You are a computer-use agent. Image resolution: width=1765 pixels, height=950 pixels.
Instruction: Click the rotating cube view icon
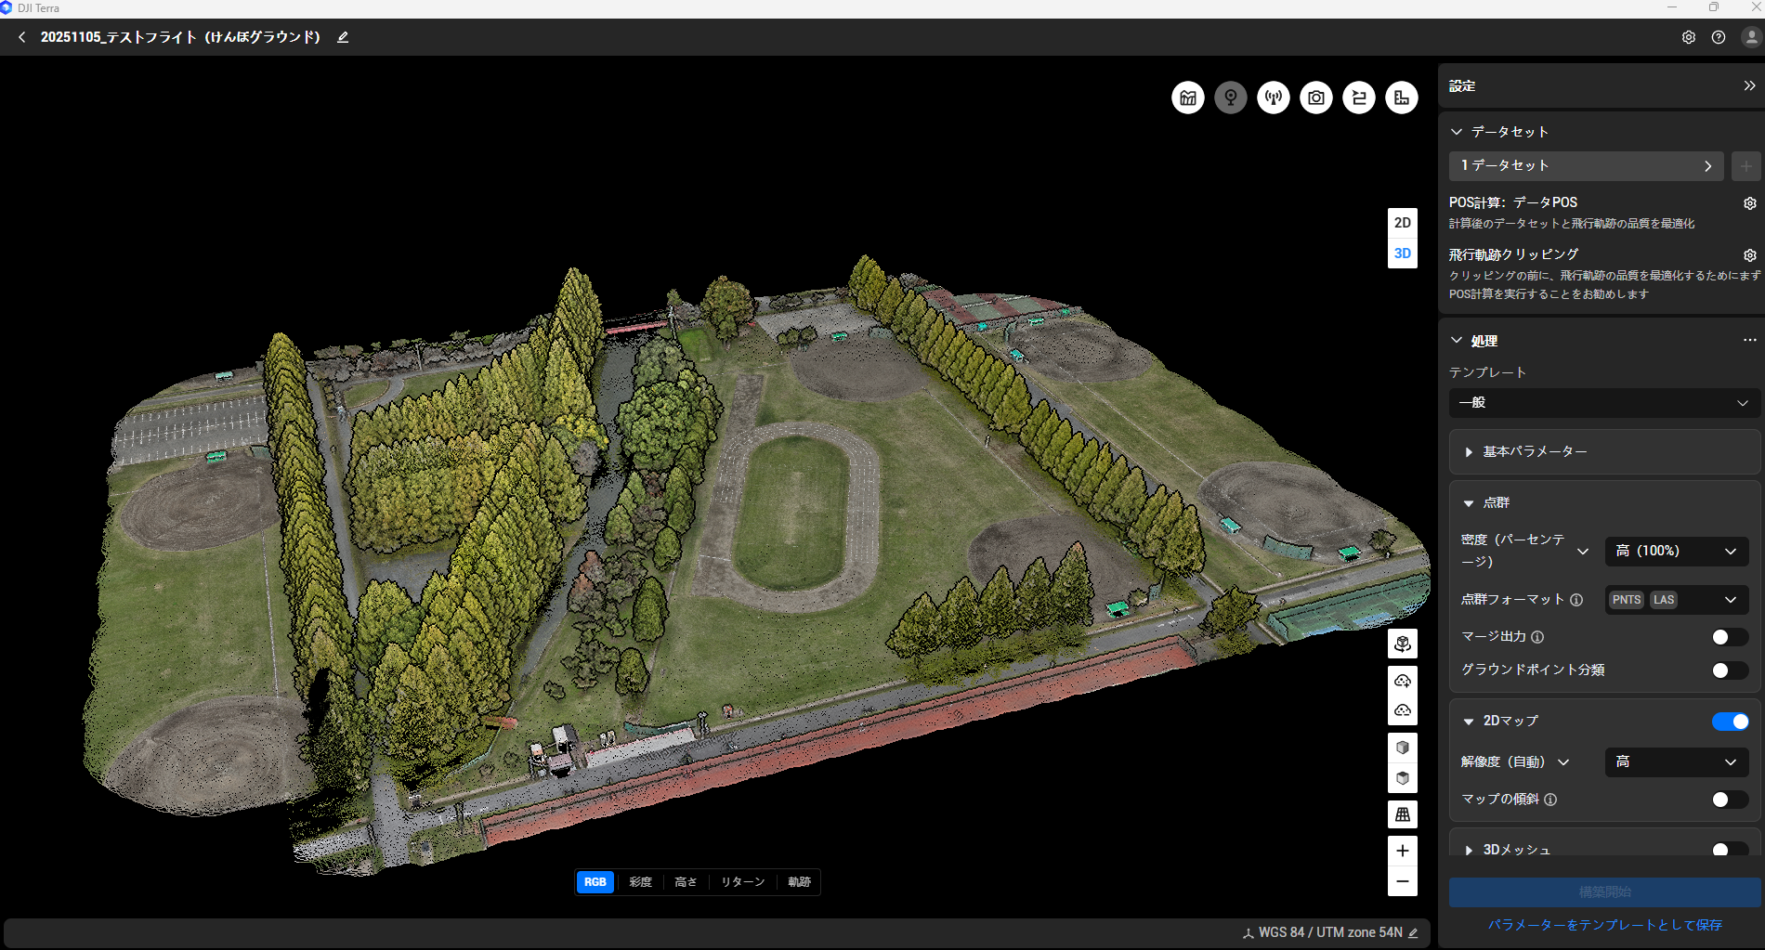coord(1402,644)
